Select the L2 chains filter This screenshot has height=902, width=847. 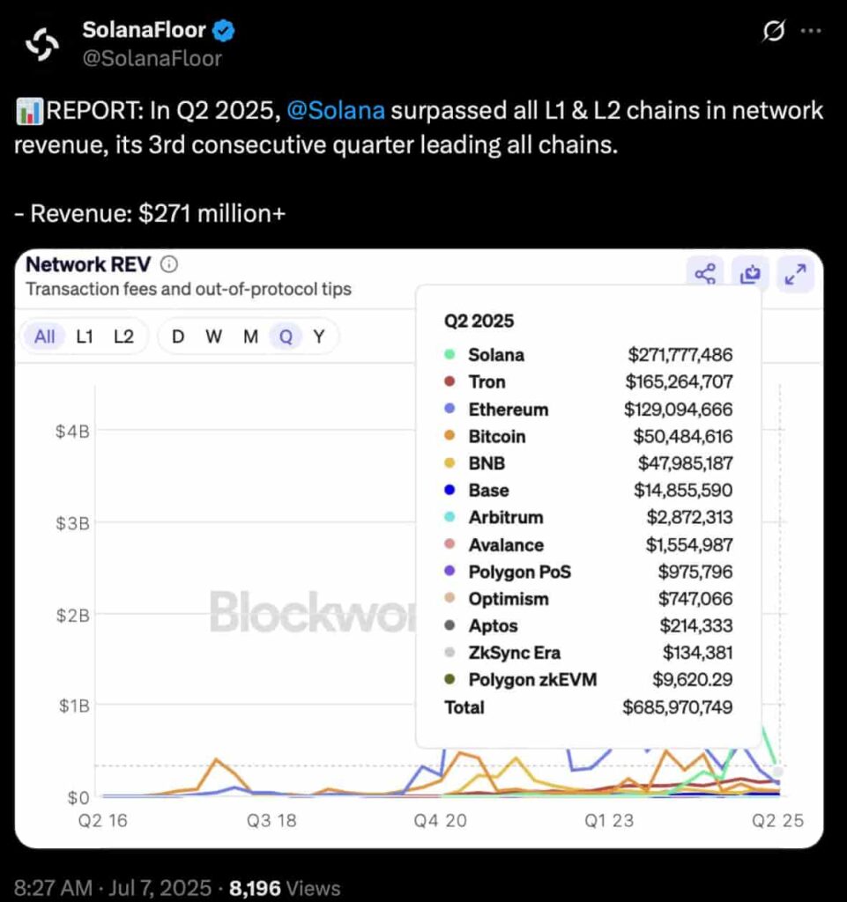123,336
